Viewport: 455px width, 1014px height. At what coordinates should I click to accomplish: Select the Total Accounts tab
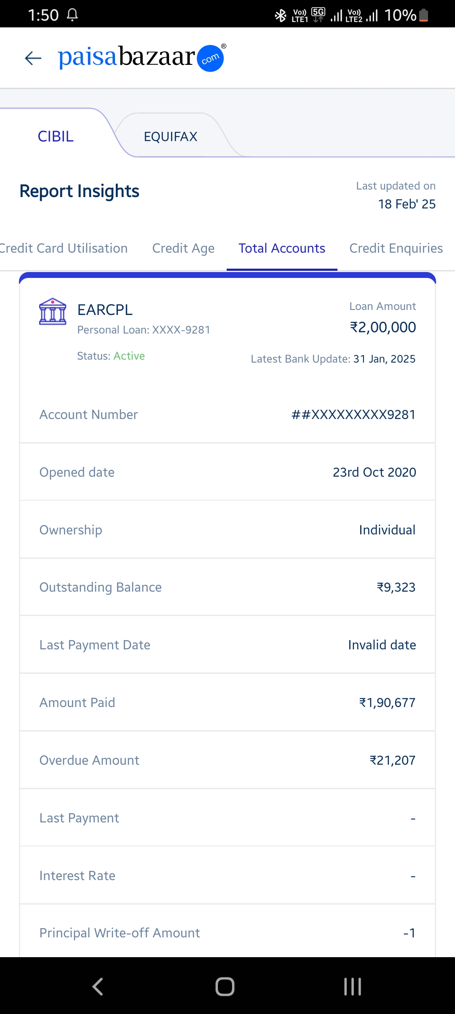click(x=282, y=248)
